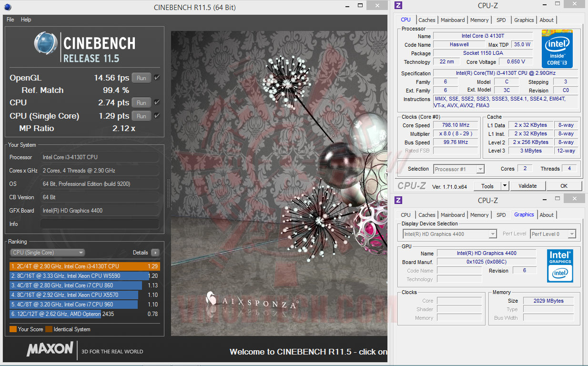The width and height of the screenshot is (588, 366).
Task: Select Memory tab in bottom CPU-Z window
Action: (x=479, y=215)
